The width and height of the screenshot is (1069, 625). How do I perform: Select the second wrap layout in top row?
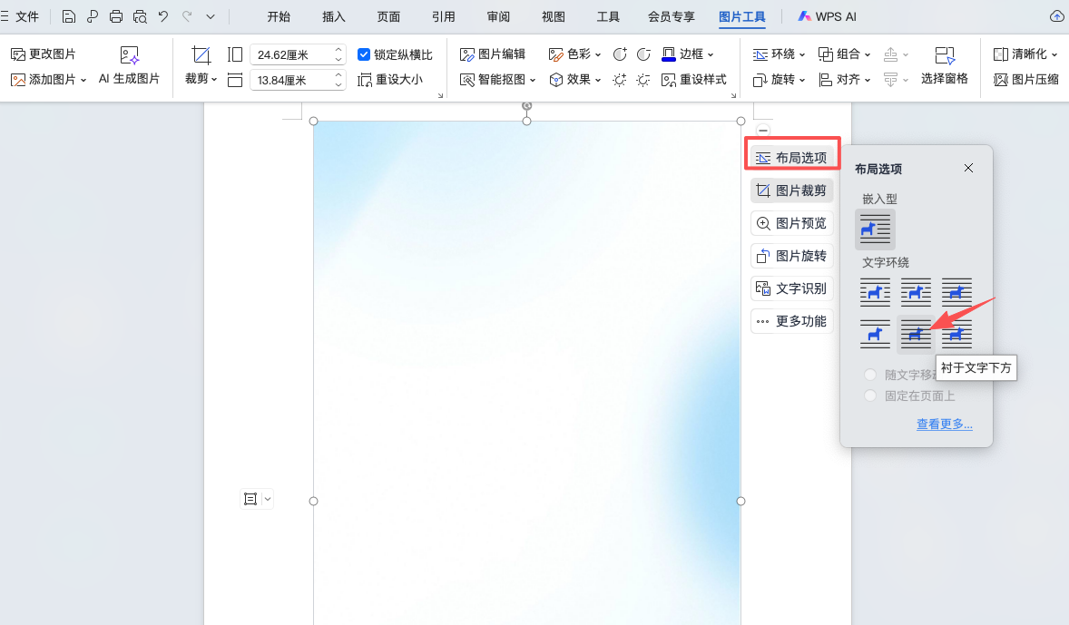(x=916, y=292)
